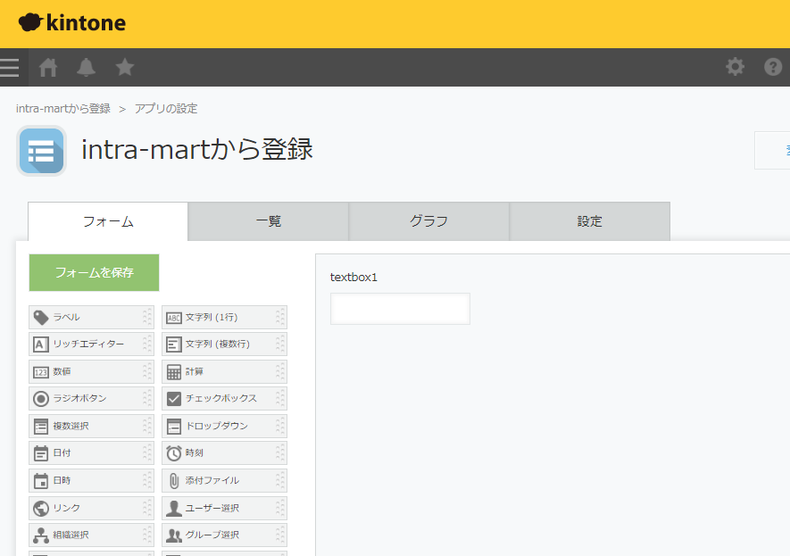This screenshot has height=556, width=790.
Task: Select the ラベル field item
Action: (91, 318)
